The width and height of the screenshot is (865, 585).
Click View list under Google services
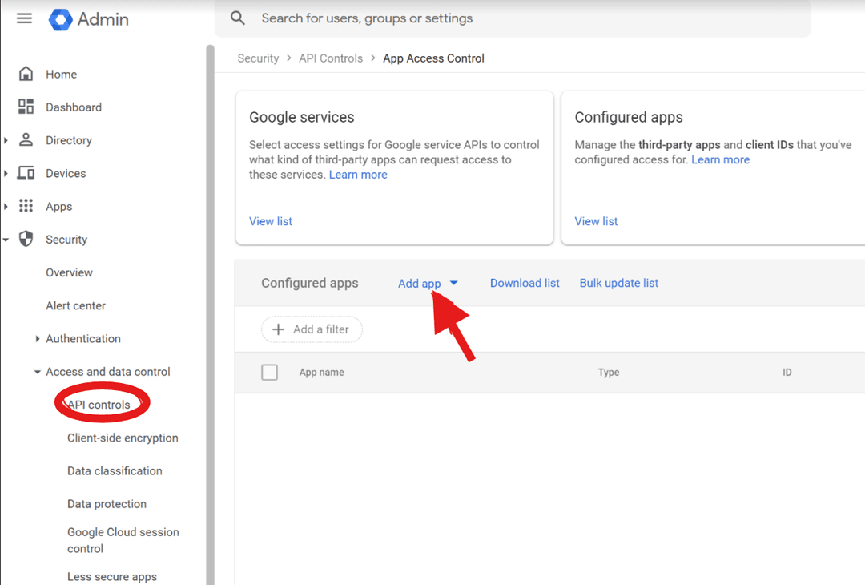[271, 221]
